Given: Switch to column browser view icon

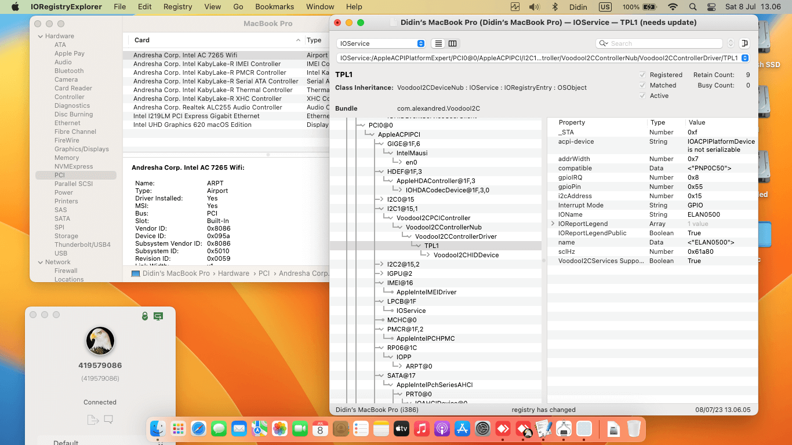Looking at the screenshot, I should click(453, 43).
